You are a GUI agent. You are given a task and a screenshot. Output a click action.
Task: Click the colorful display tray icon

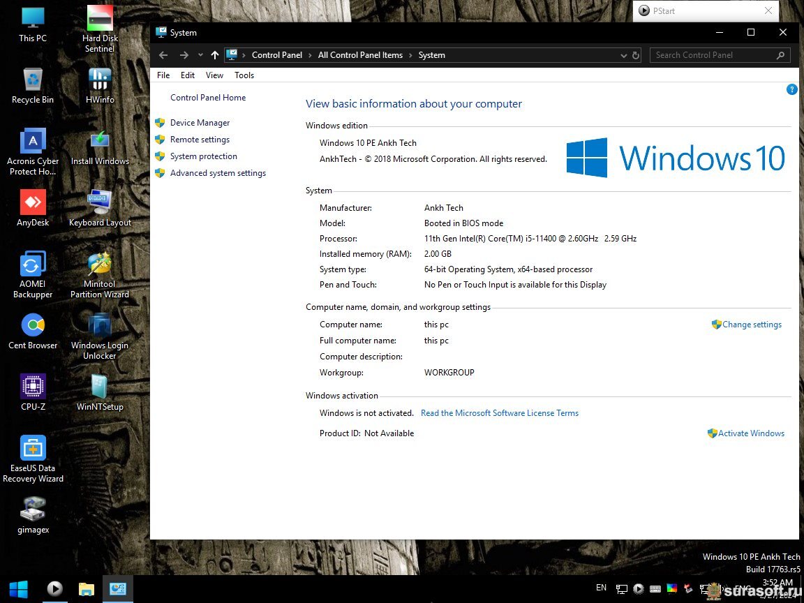click(671, 588)
